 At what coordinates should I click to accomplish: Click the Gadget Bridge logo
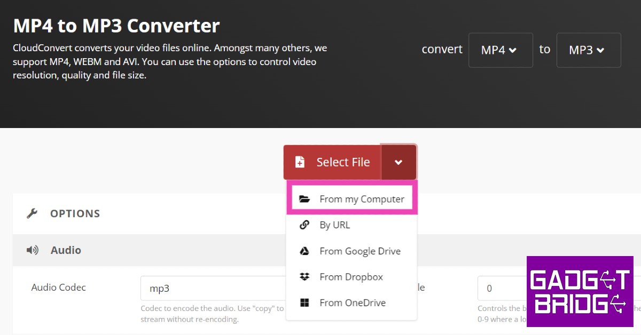click(580, 291)
